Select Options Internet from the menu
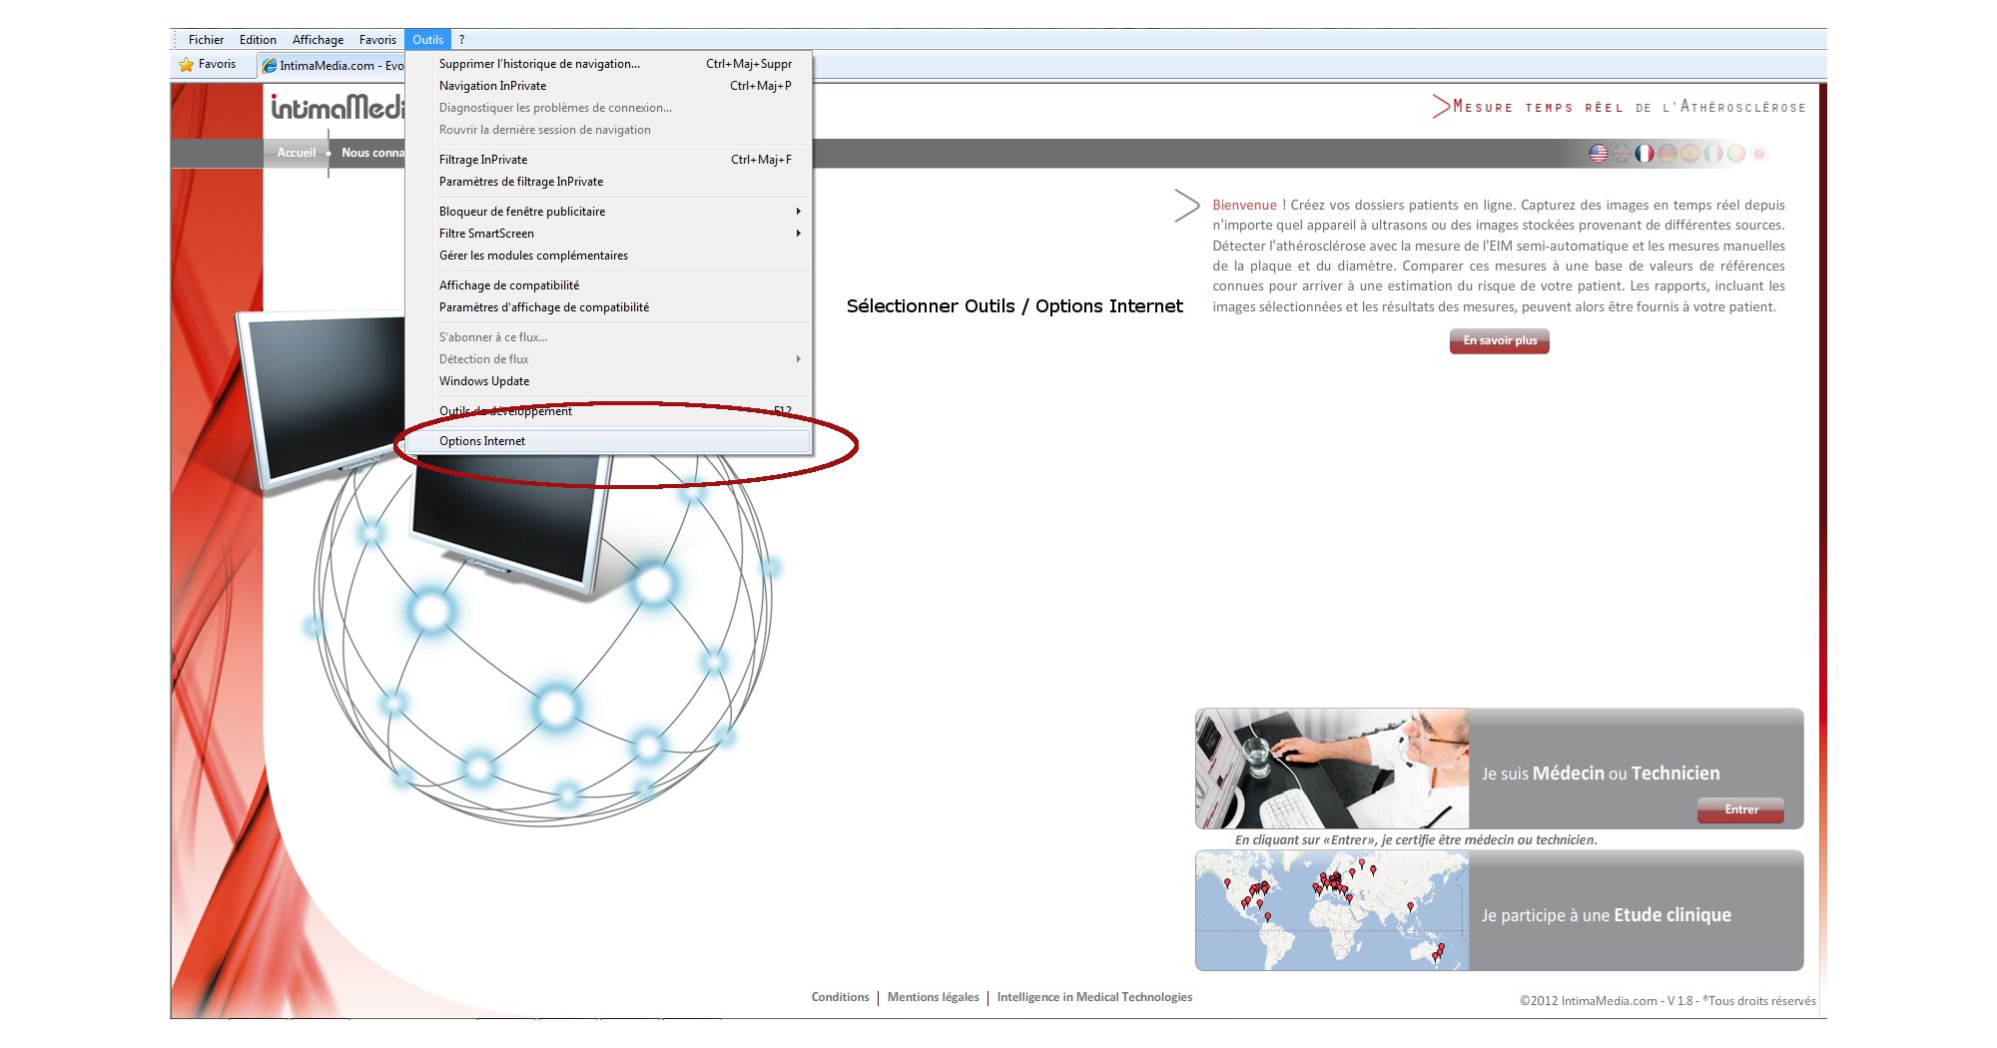The width and height of the screenshot is (1997, 1048). 482,441
